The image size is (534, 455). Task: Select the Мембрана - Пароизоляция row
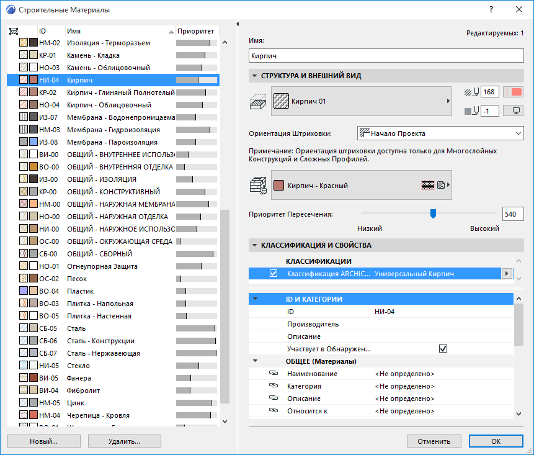click(113, 142)
